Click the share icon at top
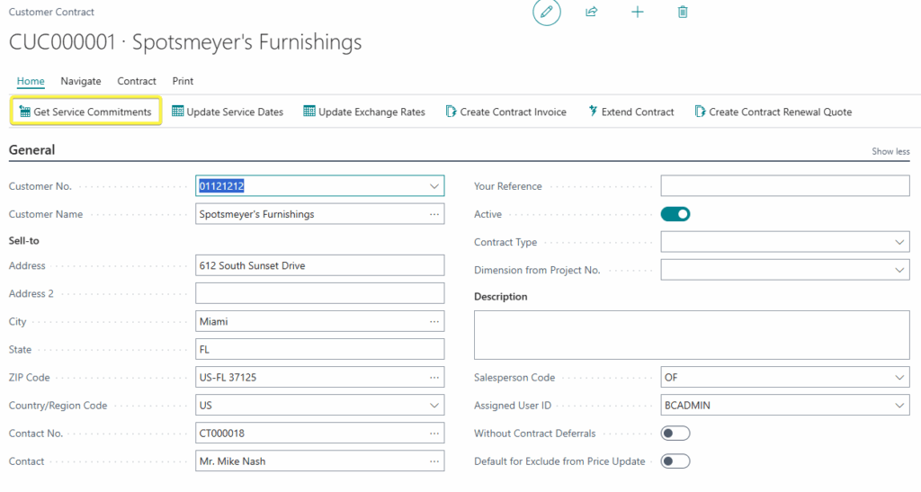The height and width of the screenshot is (492, 921). point(592,12)
